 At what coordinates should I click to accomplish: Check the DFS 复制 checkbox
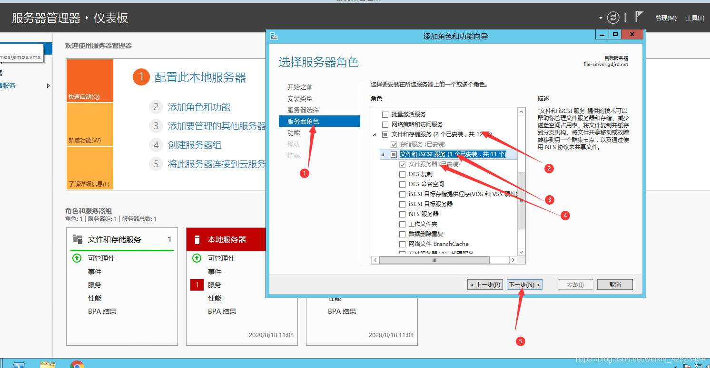point(403,174)
